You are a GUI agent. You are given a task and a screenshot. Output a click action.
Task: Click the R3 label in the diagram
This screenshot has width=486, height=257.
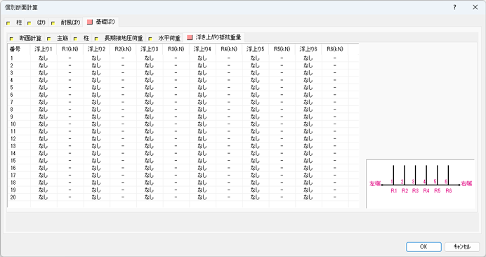(x=415, y=191)
